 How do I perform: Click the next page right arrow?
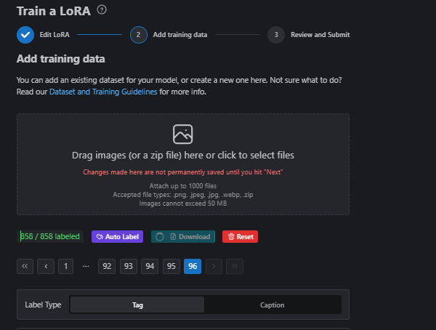pos(214,266)
